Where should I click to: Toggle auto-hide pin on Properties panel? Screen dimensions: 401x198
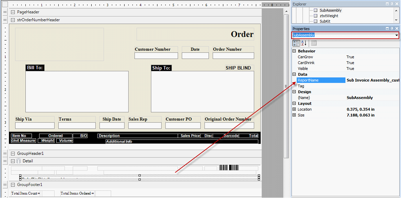pos(392,28)
